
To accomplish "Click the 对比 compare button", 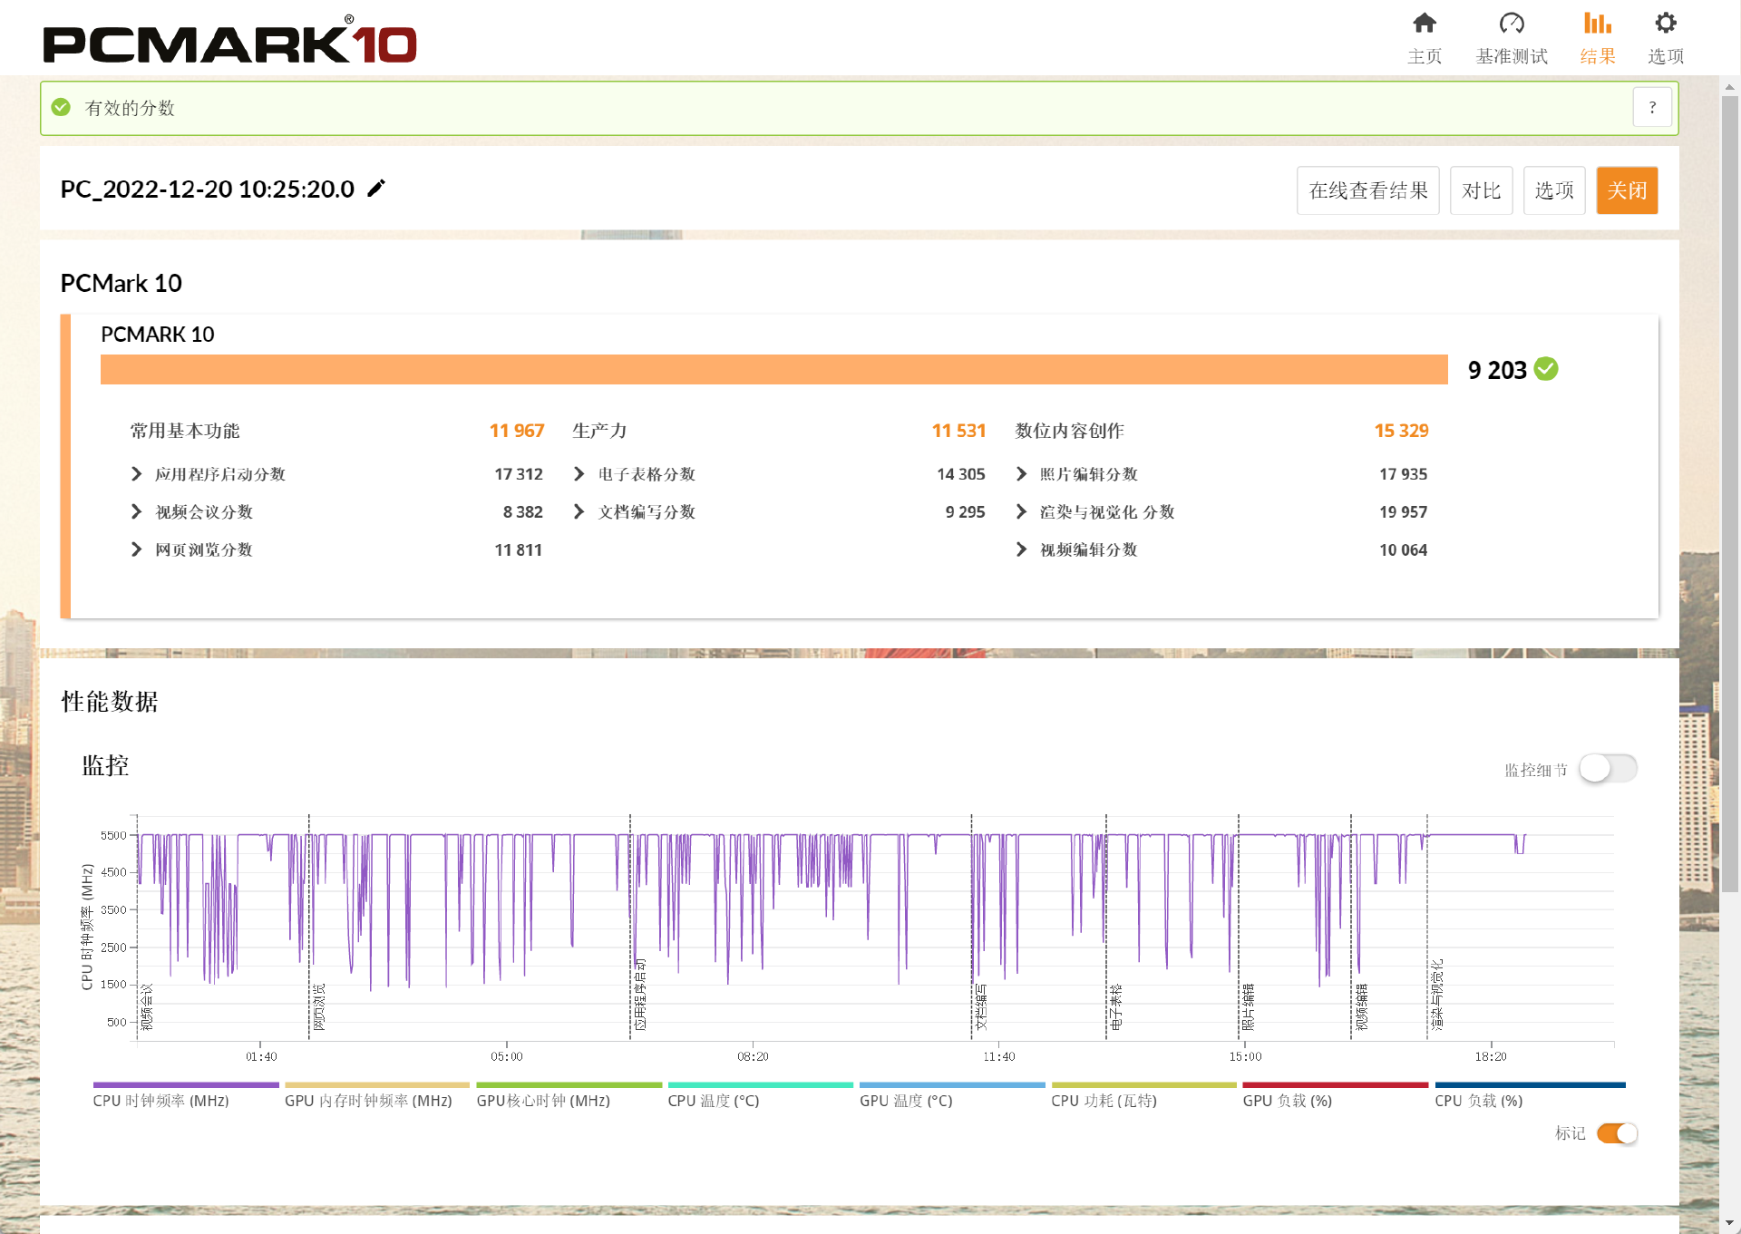I will click(1481, 190).
